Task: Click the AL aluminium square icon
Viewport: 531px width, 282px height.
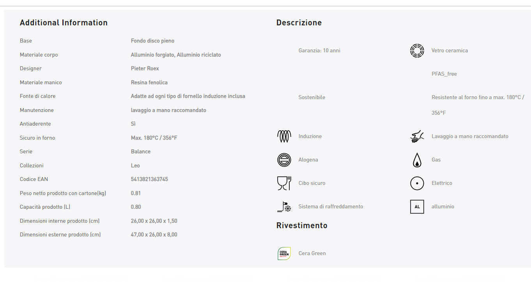Action: click(x=417, y=207)
